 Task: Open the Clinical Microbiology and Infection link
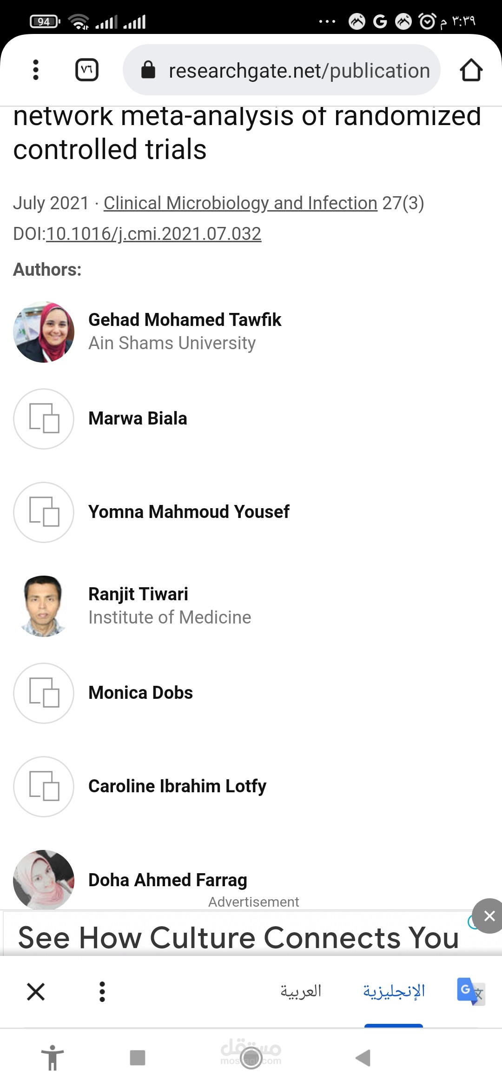240,203
